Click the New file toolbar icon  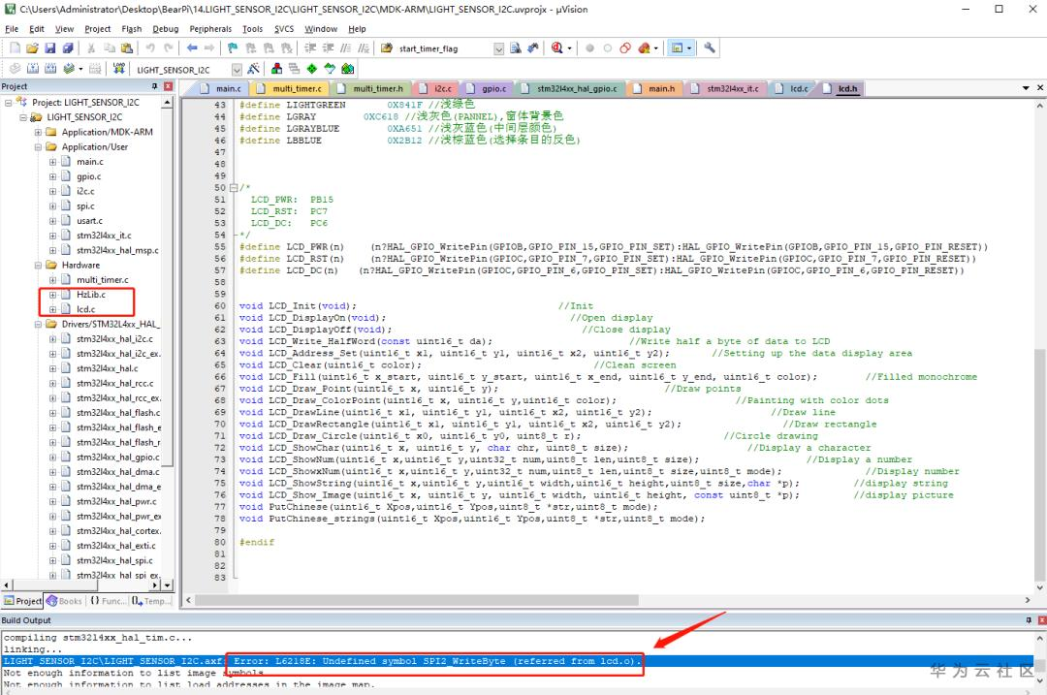(x=14, y=47)
